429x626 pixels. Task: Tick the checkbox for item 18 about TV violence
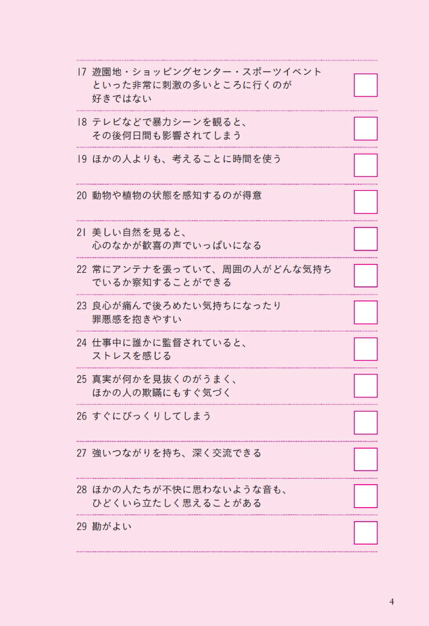pyautogui.click(x=365, y=128)
